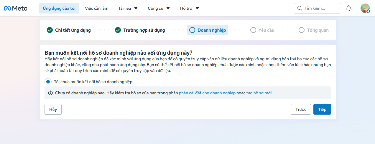Open the notifications bell
The image size is (375, 144).
(x=349, y=8)
